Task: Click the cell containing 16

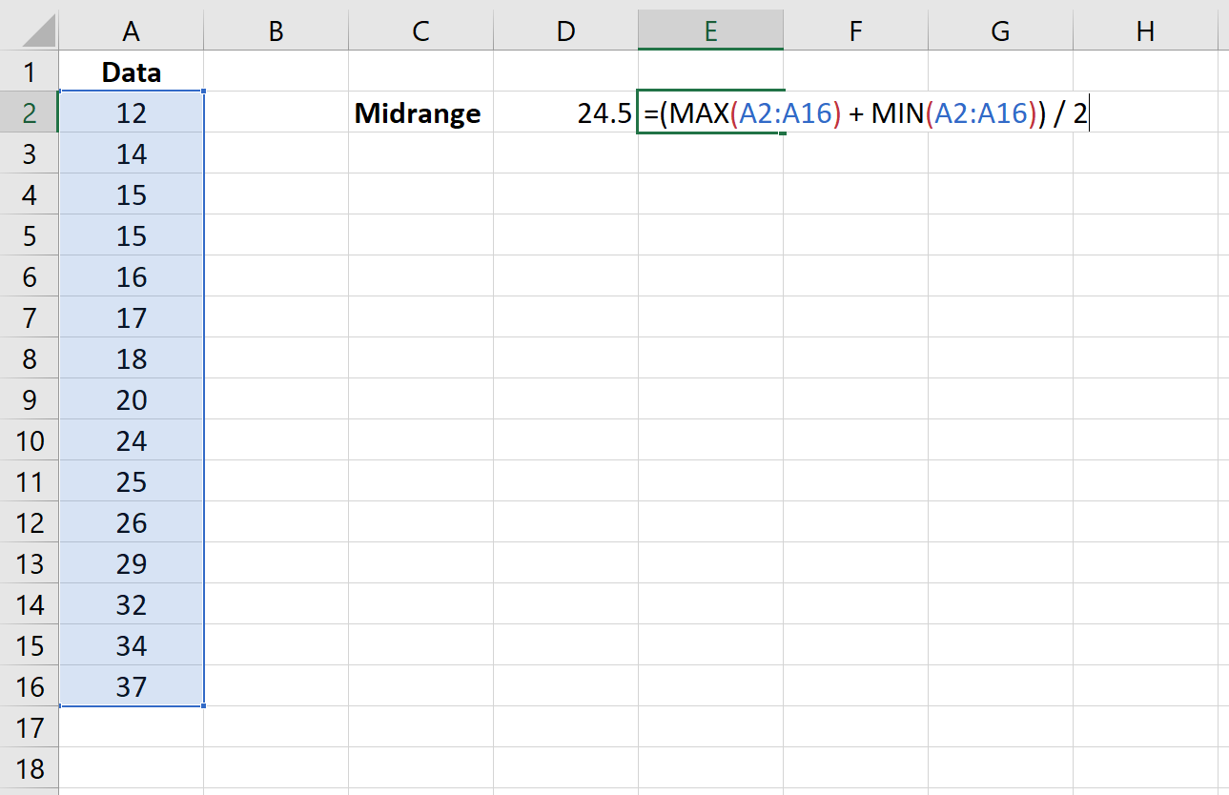Action: tap(132, 276)
